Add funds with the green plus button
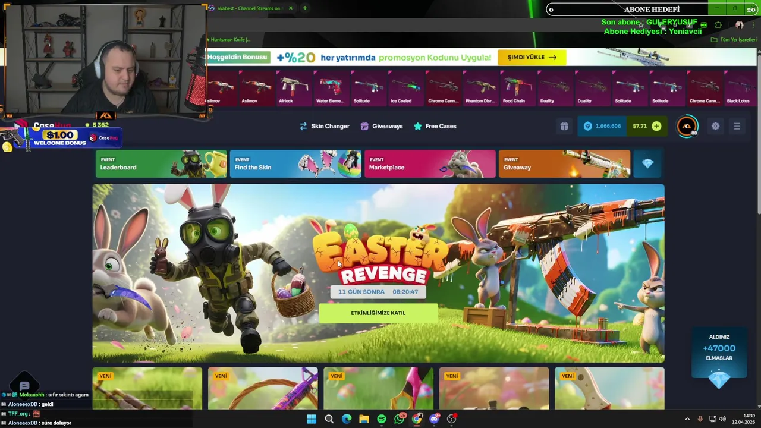 pyautogui.click(x=656, y=126)
